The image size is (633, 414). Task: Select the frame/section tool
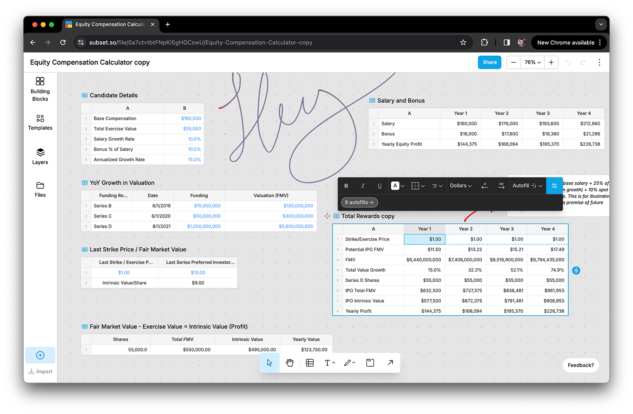tap(370, 363)
